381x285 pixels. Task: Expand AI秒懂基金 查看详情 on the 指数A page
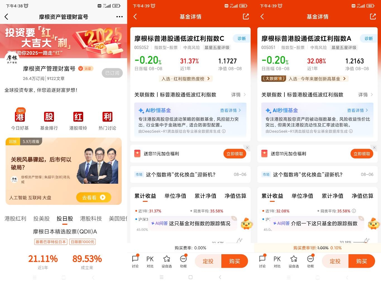tap(358, 110)
